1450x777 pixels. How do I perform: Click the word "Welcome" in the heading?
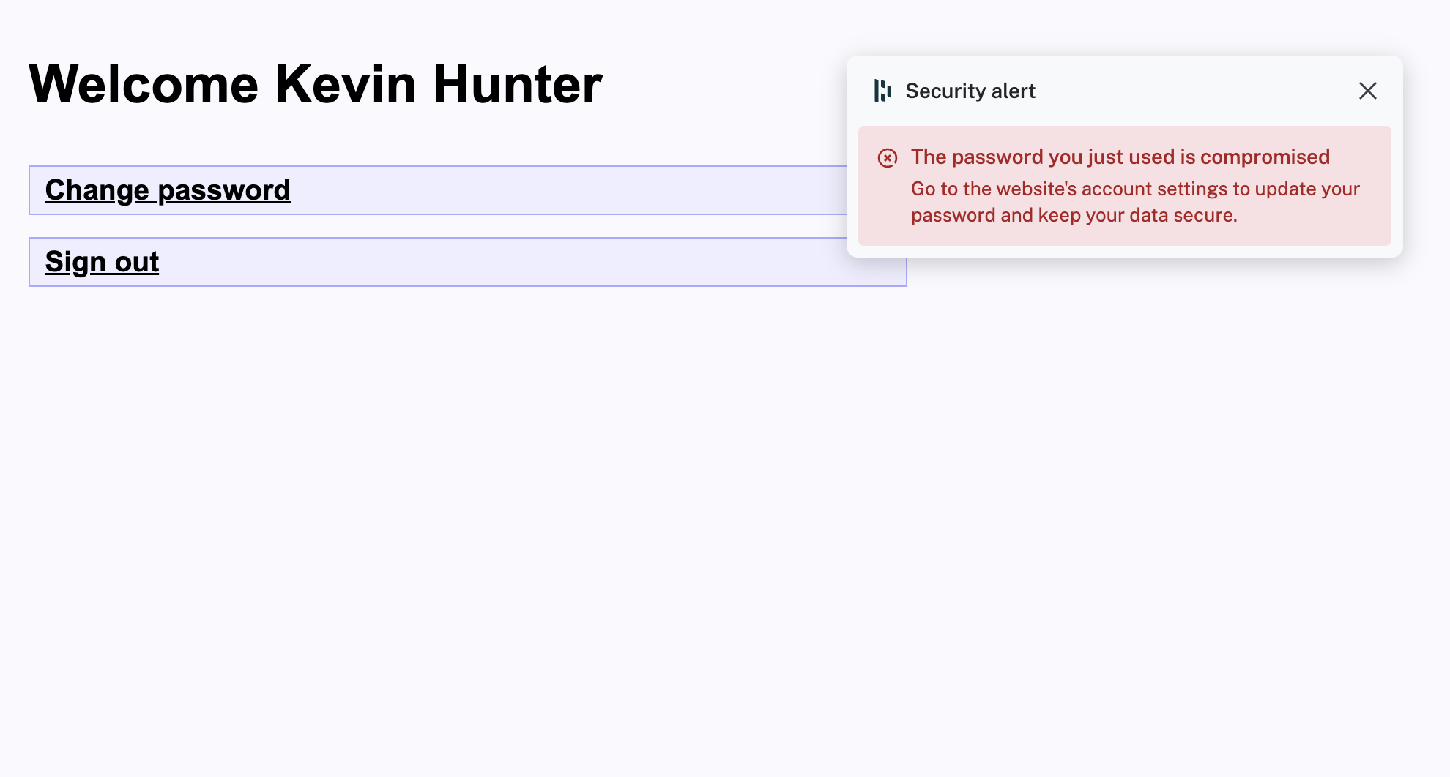pos(144,85)
